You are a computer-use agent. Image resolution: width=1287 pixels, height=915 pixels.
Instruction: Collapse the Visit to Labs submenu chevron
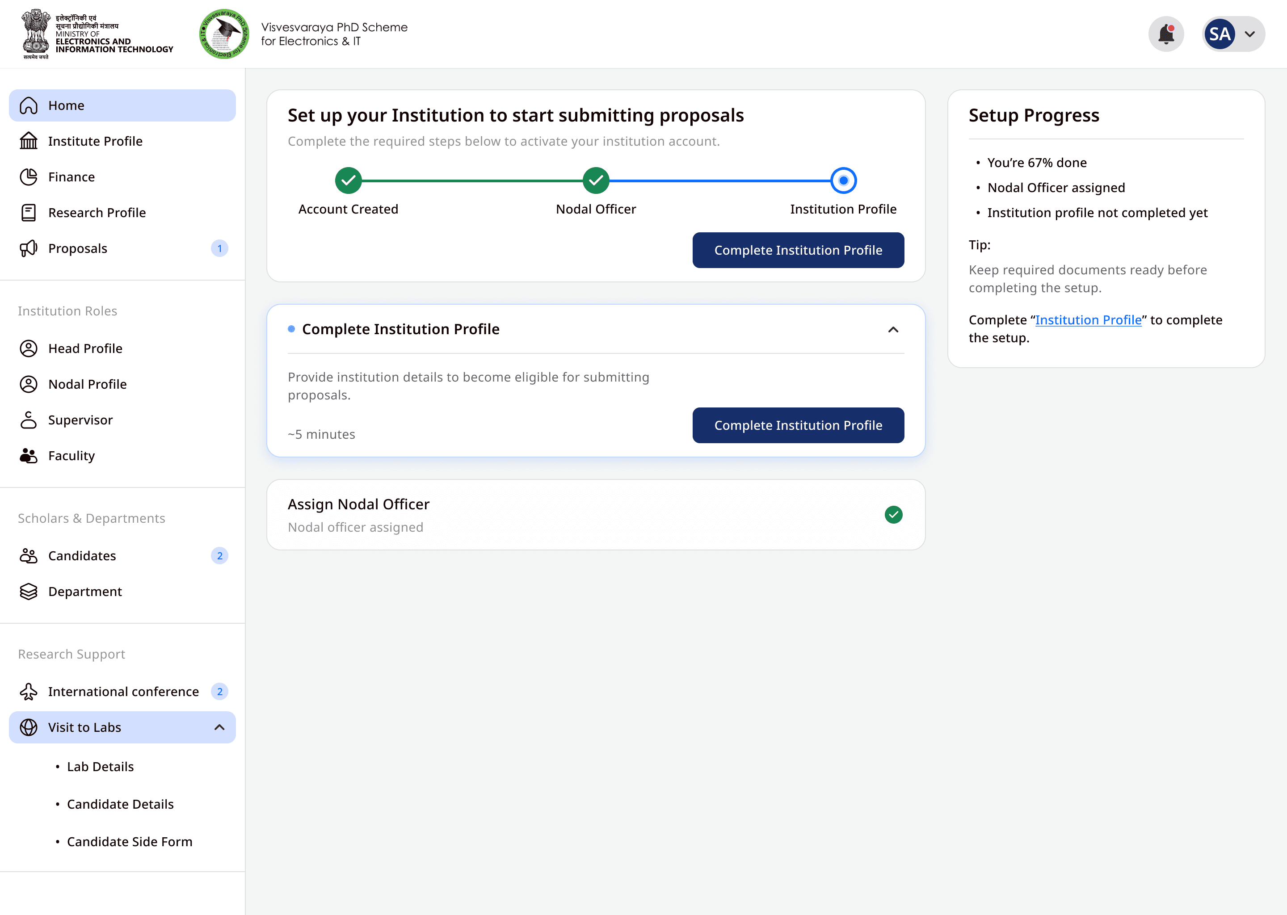tap(220, 727)
